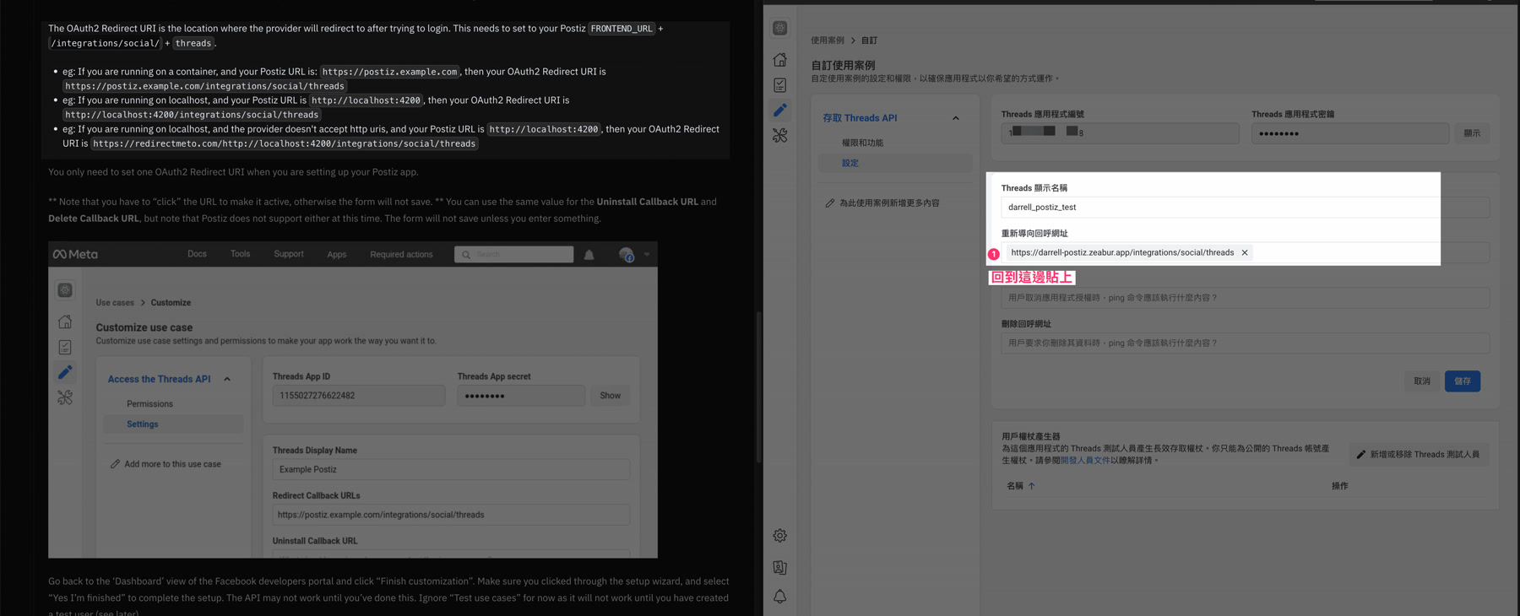1520x616 pixels.
Task: Click the sort arrow next to 名稱
Action: (1031, 486)
